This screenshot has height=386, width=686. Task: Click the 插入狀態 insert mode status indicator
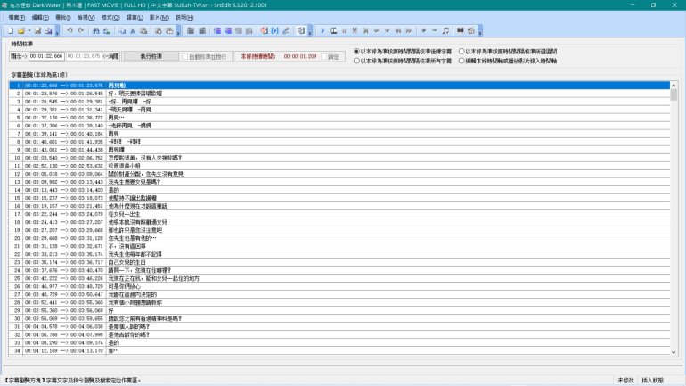(653, 381)
